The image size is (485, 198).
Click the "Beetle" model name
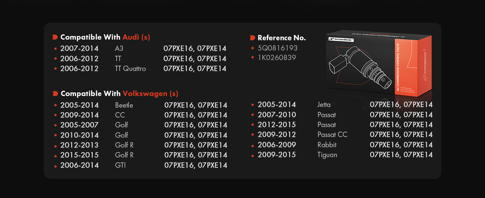tap(124, 105)
